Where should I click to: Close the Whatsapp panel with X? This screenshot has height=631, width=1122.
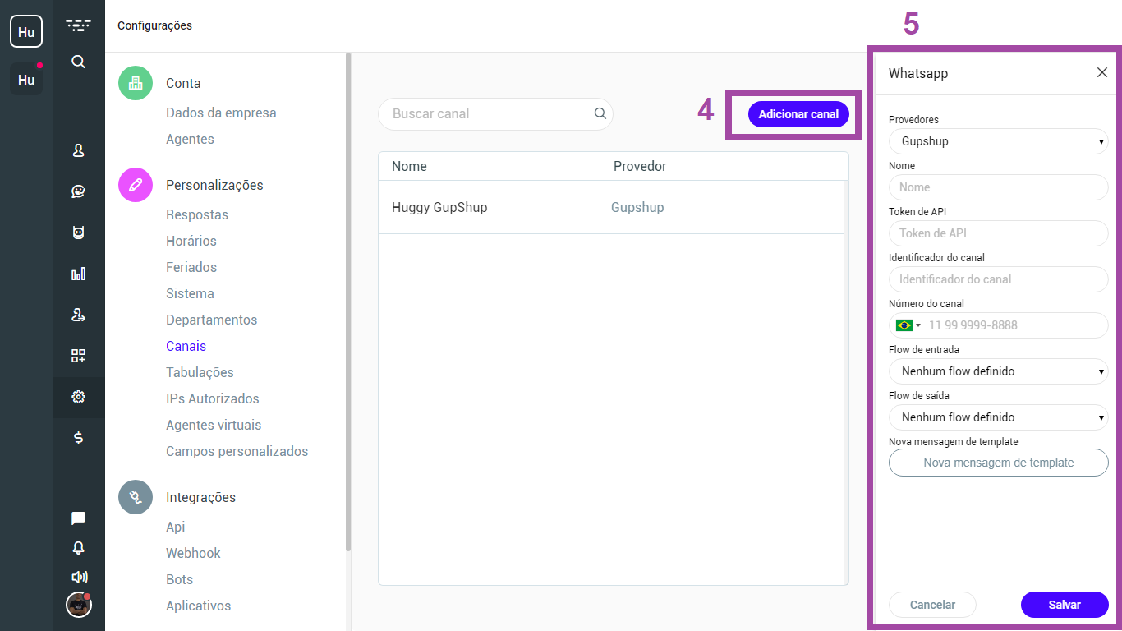tap(1102, 72)
